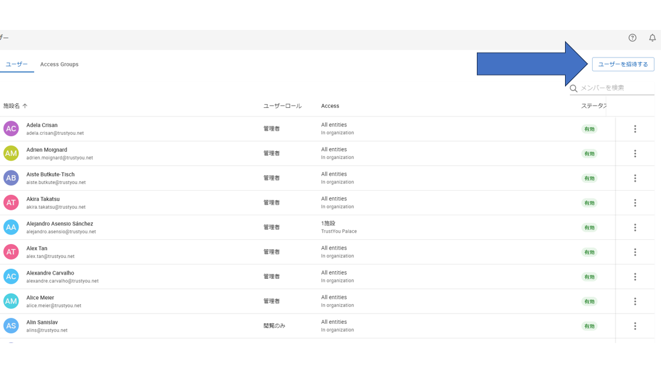Viewport: 661px width, 370px height.
Task: Open the three-dot menu for Alin Sanislav
Action: coord(635,326)
